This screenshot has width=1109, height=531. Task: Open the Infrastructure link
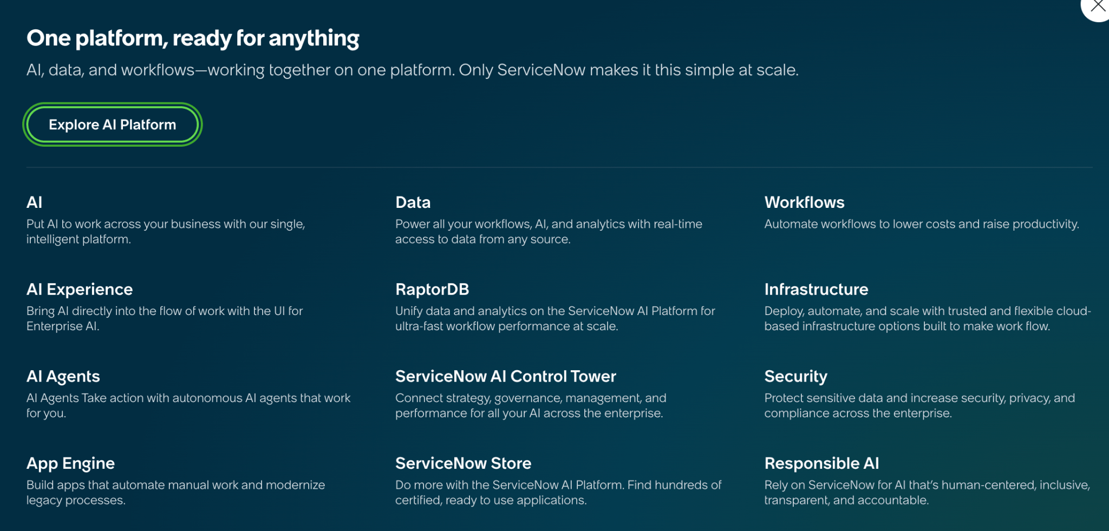coord(816,290)
